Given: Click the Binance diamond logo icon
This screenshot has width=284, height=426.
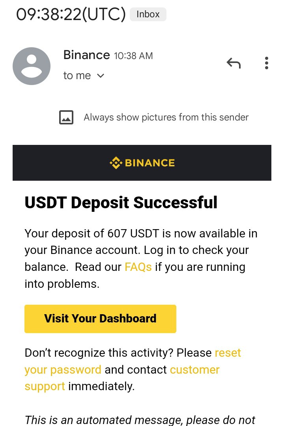Looking at the screenshot, I should [116, 163].
